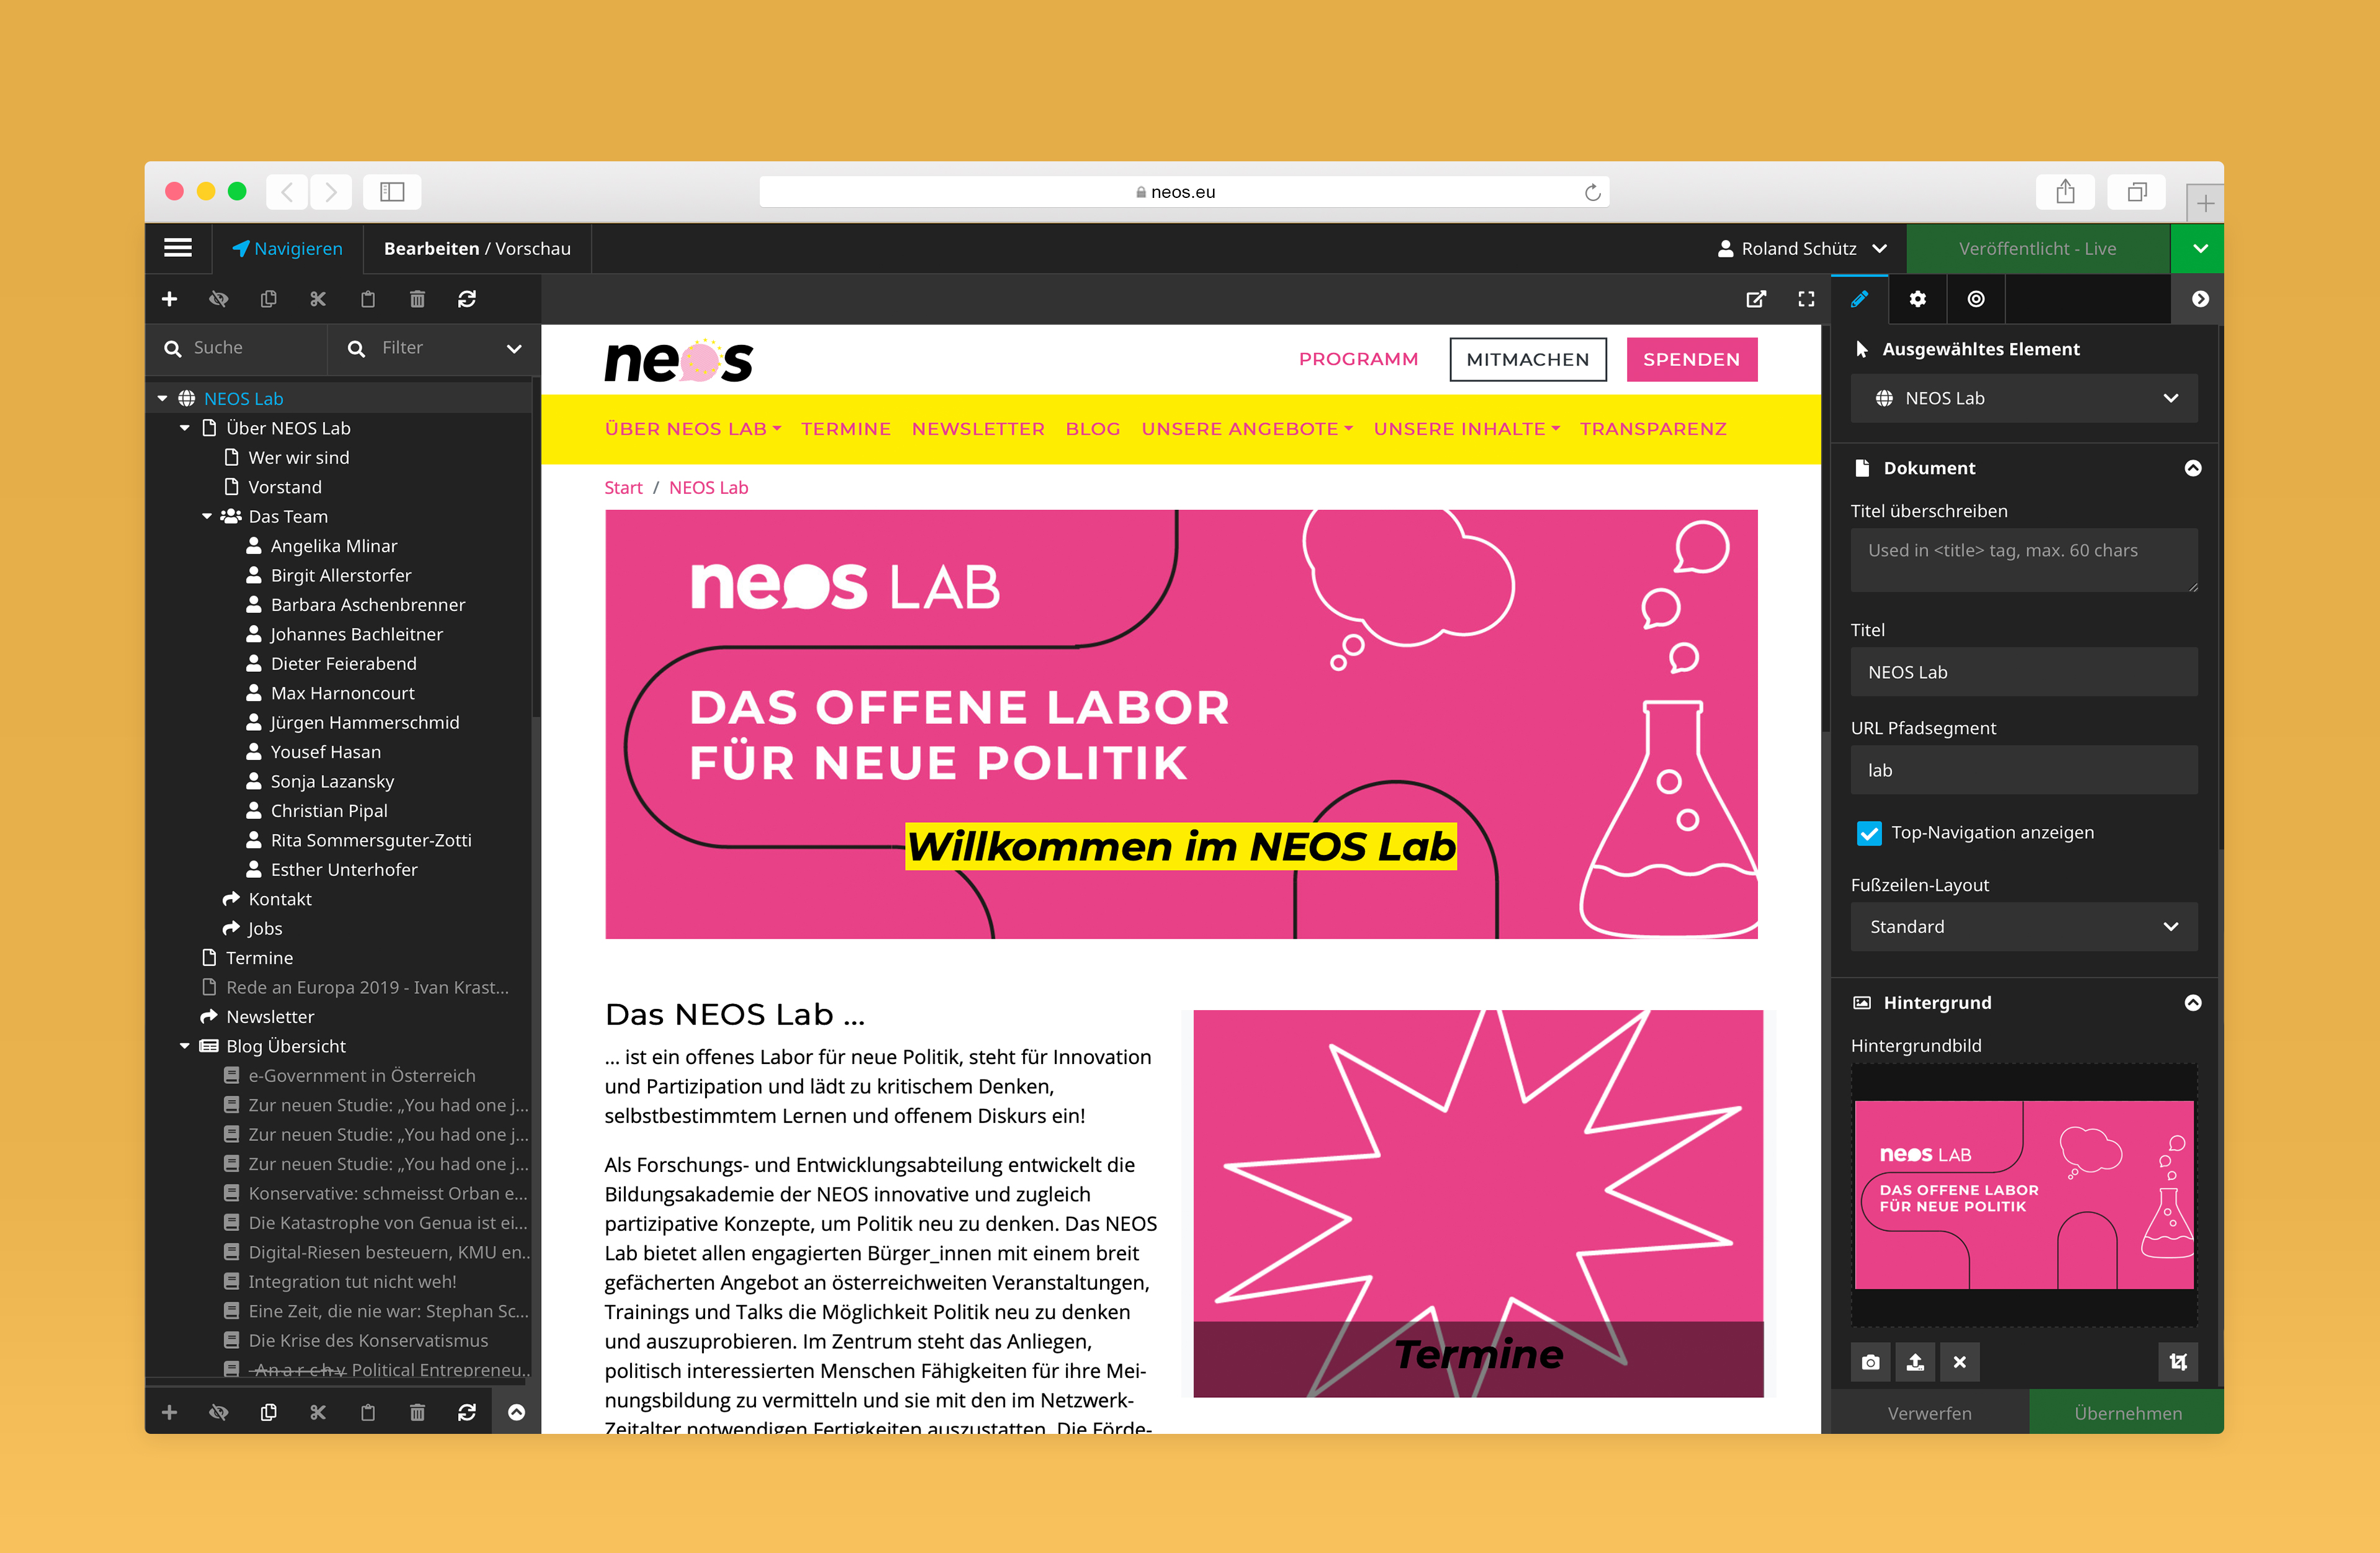2380x1553 pixels.
Task: Copy content using bottom toolbar icon
Action: [x=268, y=1412]
